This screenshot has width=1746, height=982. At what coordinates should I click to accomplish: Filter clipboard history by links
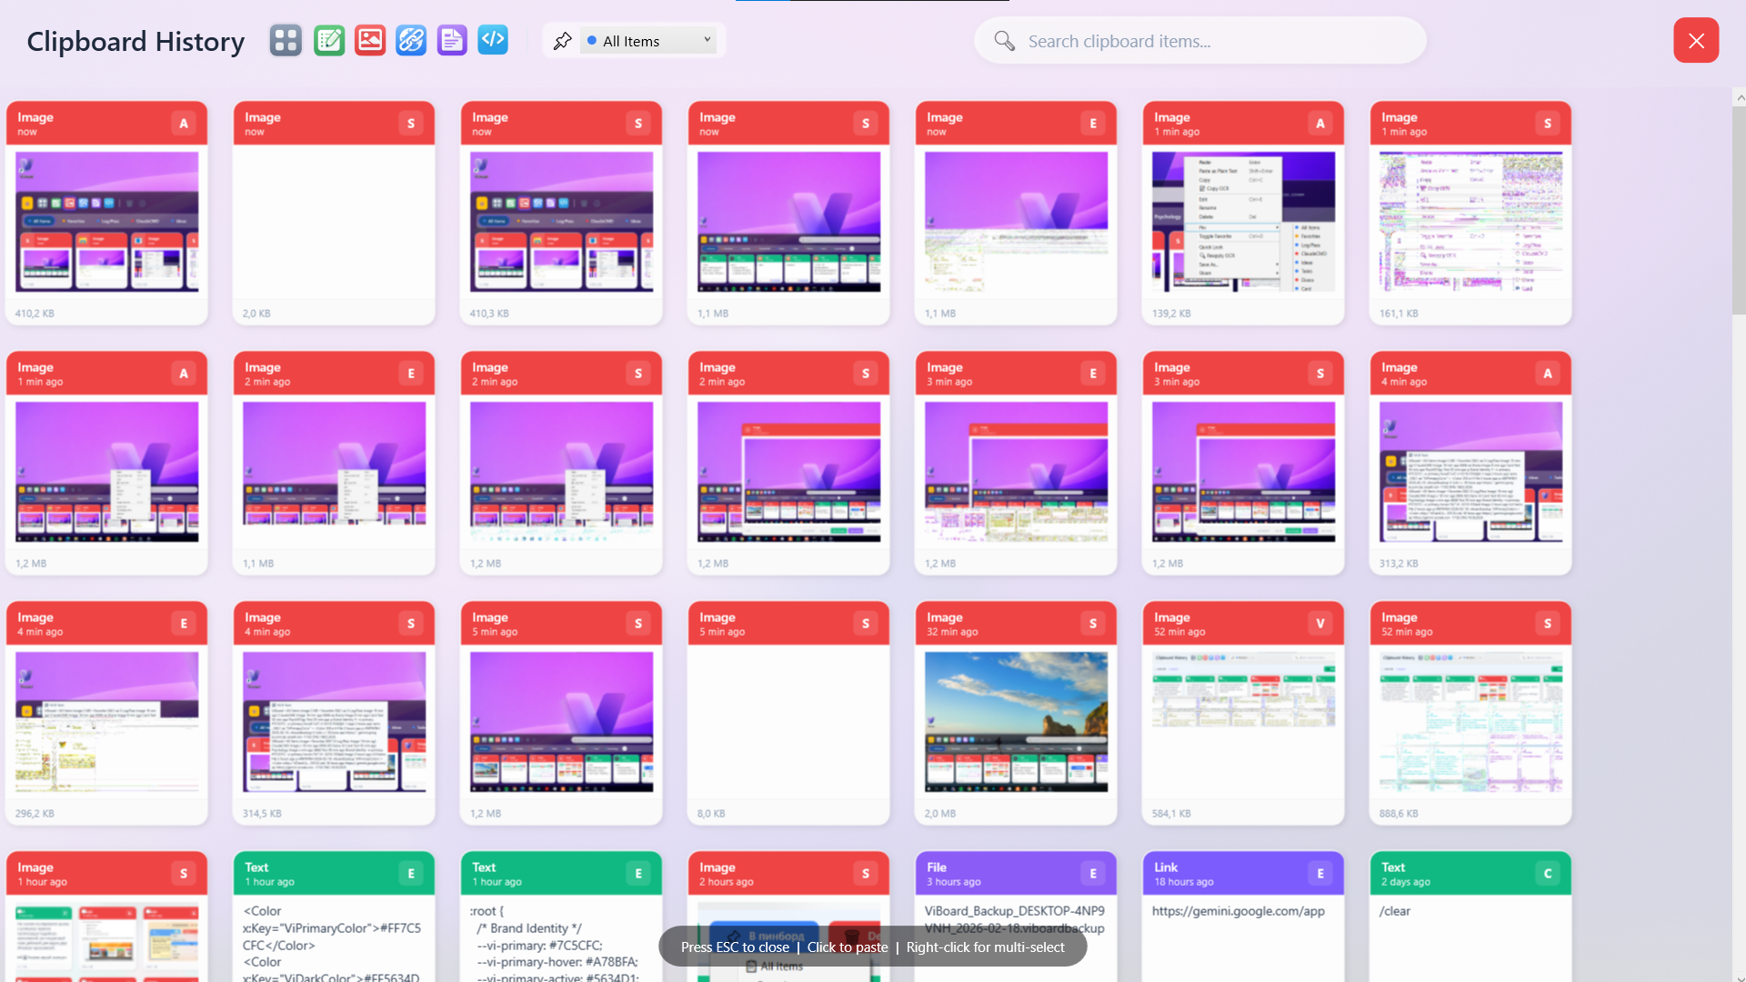(x=410, y=40)
